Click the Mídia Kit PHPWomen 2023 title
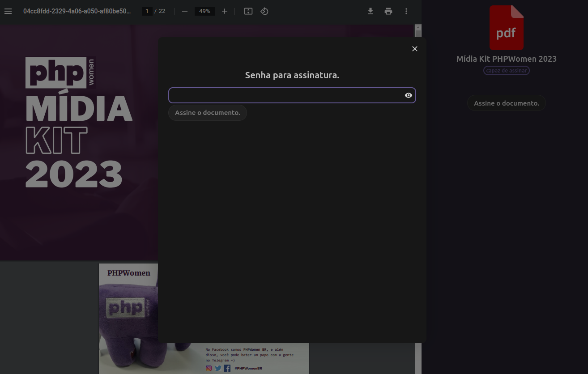Viewport: 588px width, 374px height. [x=507, y=59]
